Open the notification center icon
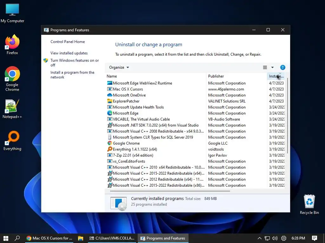325x243 pixels. (315, 238)
